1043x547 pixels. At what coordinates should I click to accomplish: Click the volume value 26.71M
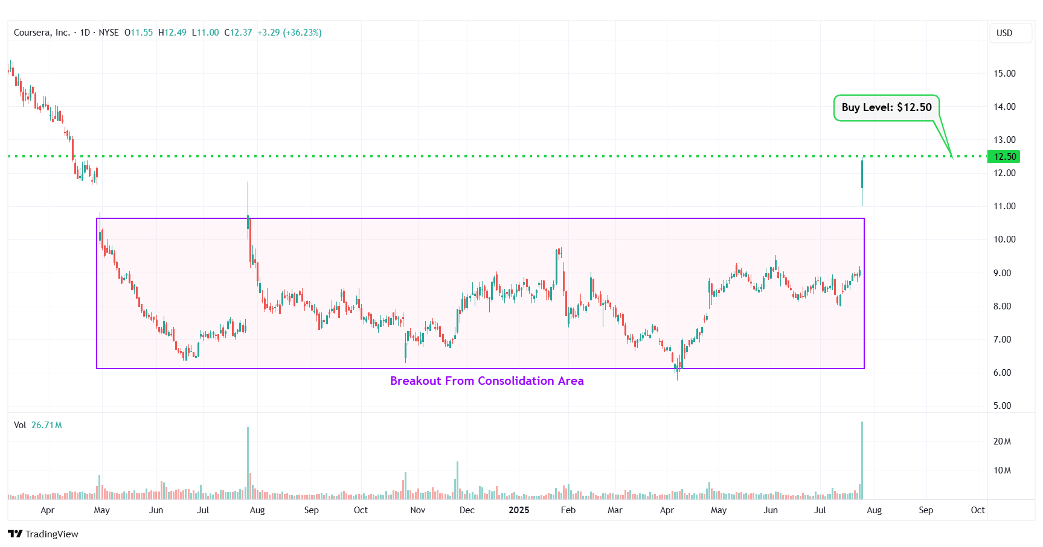pyautogui.click(x=47, y=425)
